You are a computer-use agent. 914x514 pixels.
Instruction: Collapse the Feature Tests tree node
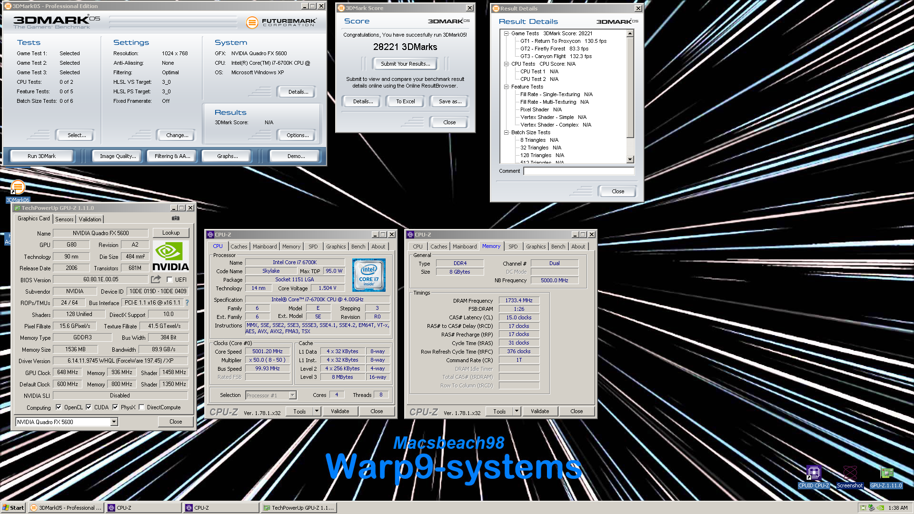click(x=507, y=87)
